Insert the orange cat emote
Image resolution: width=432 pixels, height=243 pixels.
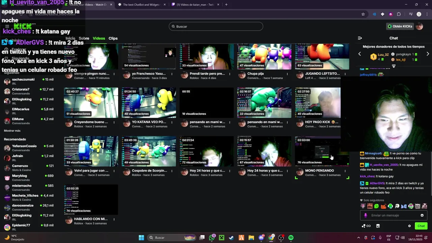pos(383,206)
